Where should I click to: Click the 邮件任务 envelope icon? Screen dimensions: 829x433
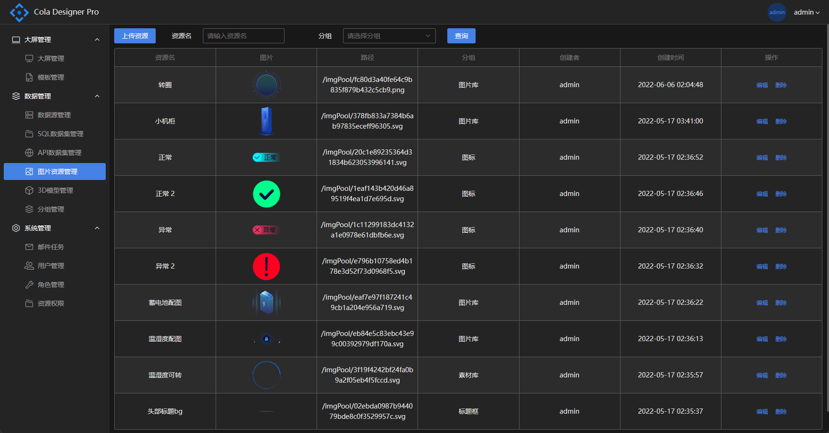pos(29,247)
